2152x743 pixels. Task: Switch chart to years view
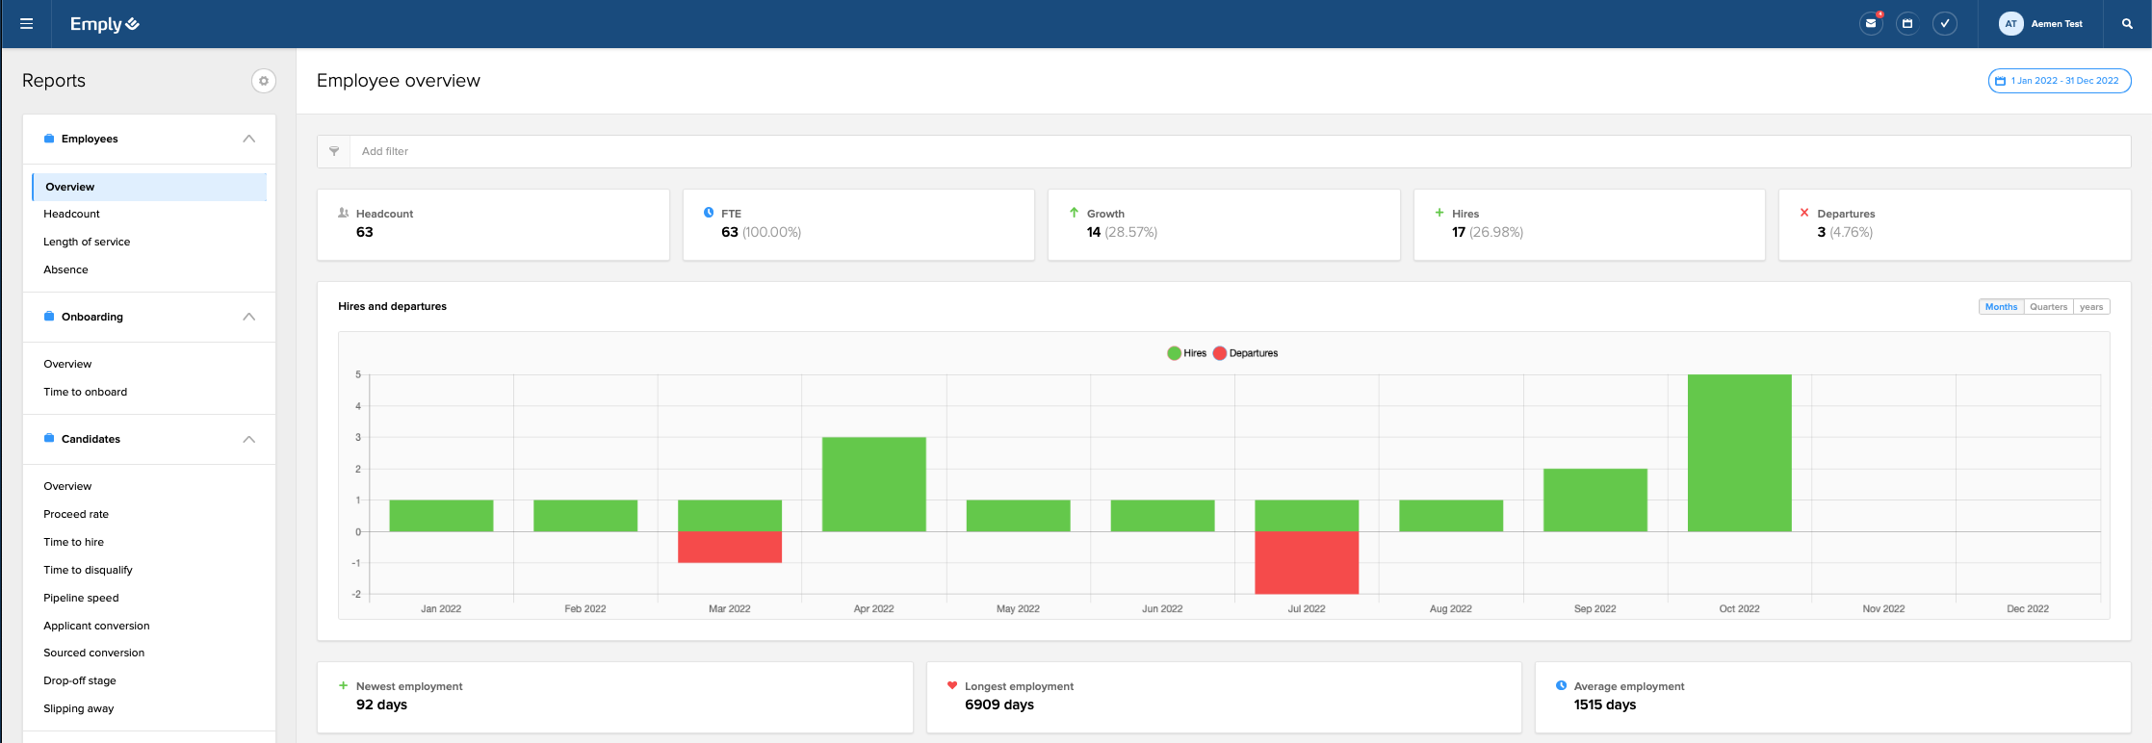[x=2090, y=307]
